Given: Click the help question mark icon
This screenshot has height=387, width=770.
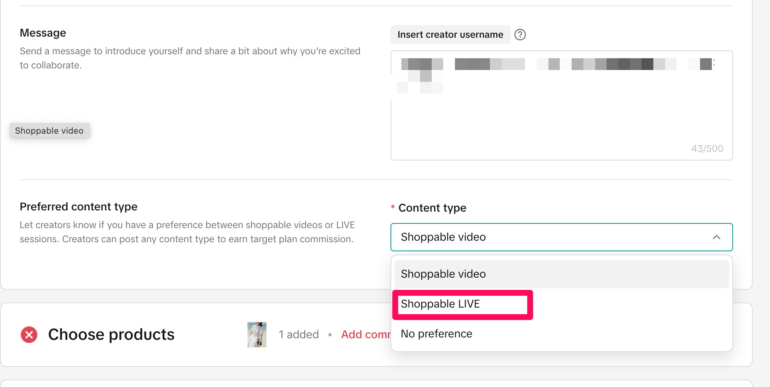Looking at the screenshot, I should pos(520,35).
